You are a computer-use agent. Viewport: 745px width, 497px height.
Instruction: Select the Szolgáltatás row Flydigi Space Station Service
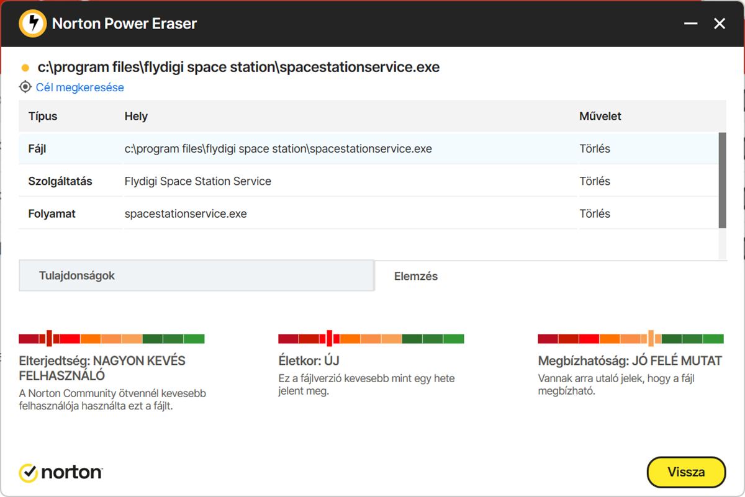coord(197,181)
